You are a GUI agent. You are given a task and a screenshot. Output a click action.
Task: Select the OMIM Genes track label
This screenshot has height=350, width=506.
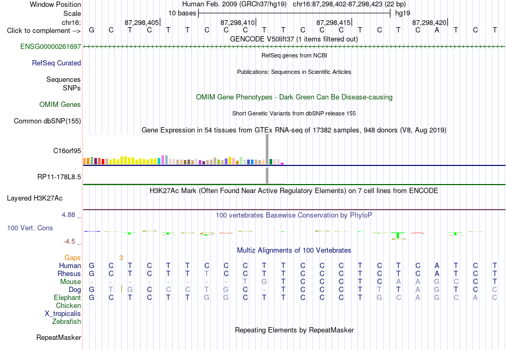tap(60, 105)
